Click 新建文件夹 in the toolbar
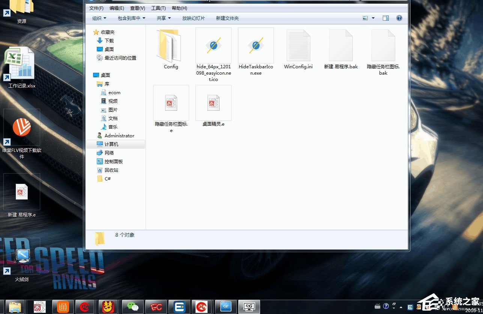 227,18
